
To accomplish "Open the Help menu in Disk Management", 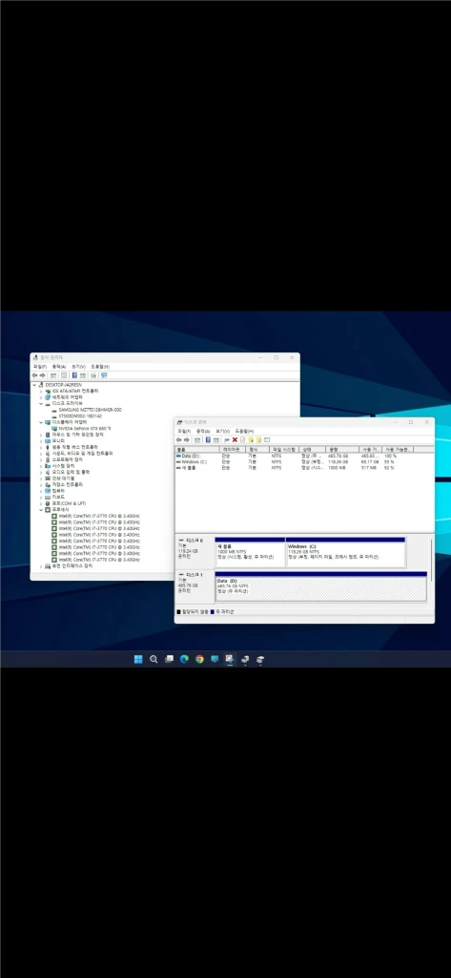I will [245, 431].
